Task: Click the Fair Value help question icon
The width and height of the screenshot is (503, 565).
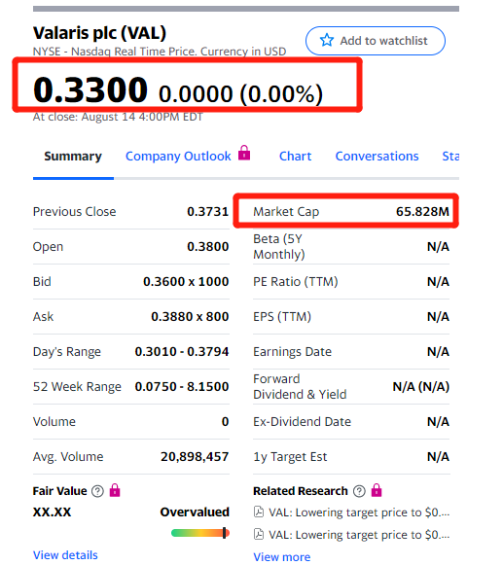Action: coord(97,491)
